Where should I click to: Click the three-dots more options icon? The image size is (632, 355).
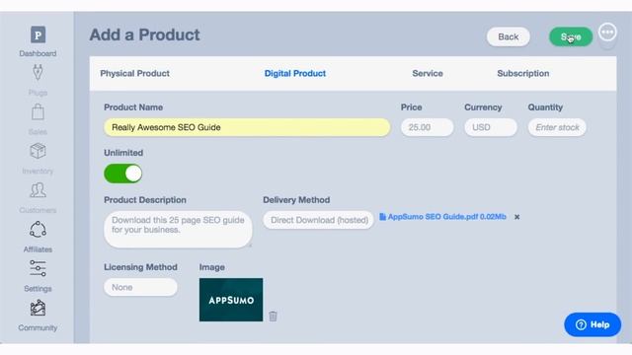607,33
